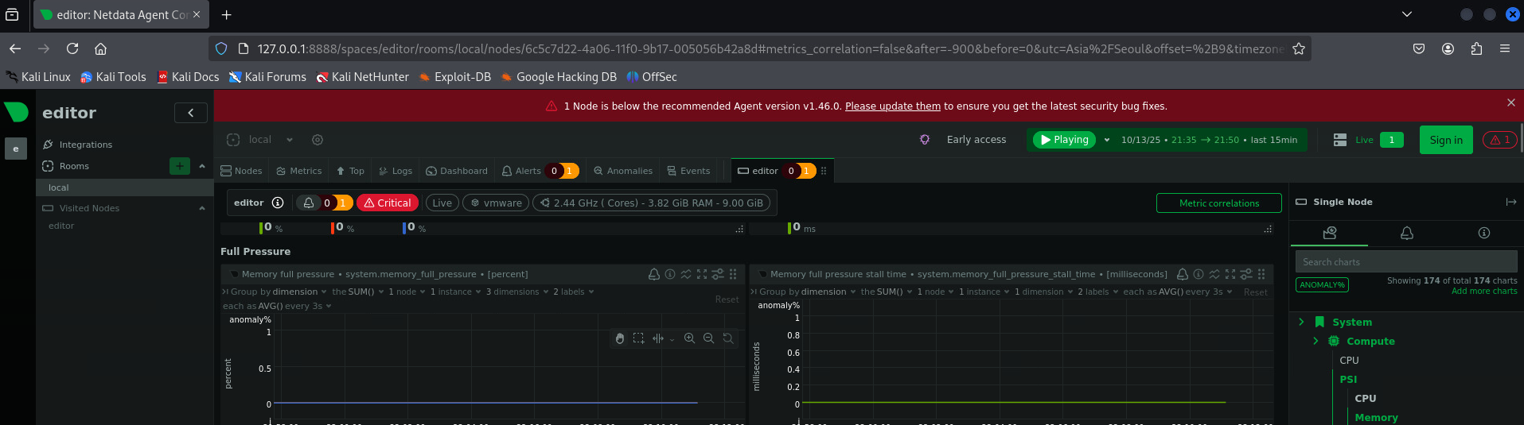Select the area highlight selection tool
Viewport: 1524px width, 425px height.
point(638,338)
